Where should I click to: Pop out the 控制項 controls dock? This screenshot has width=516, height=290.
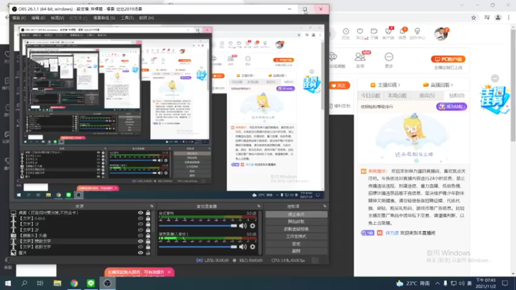pos(324,206)
